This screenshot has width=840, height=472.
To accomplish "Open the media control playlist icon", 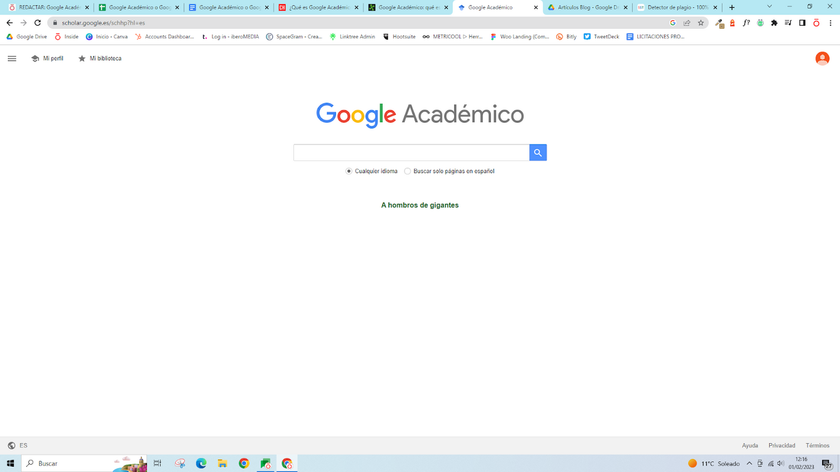I will click(788, 23).
